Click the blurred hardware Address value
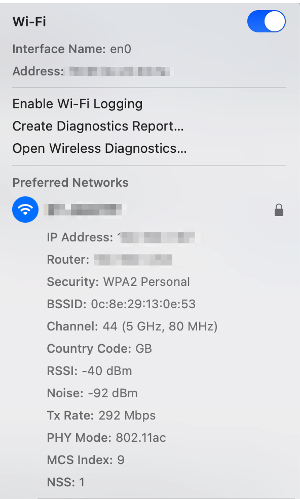 [119, 71]
